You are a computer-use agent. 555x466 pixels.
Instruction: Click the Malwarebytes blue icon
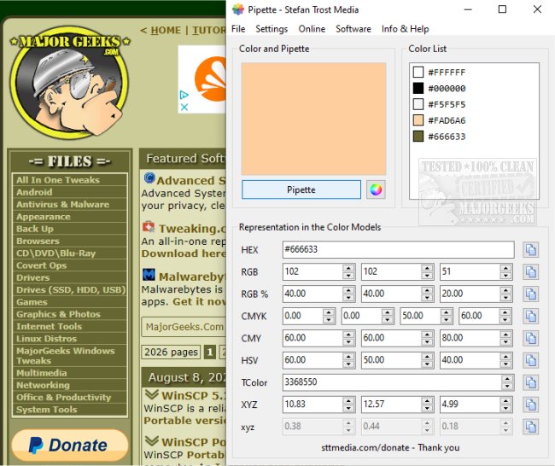tap(149, 275)
